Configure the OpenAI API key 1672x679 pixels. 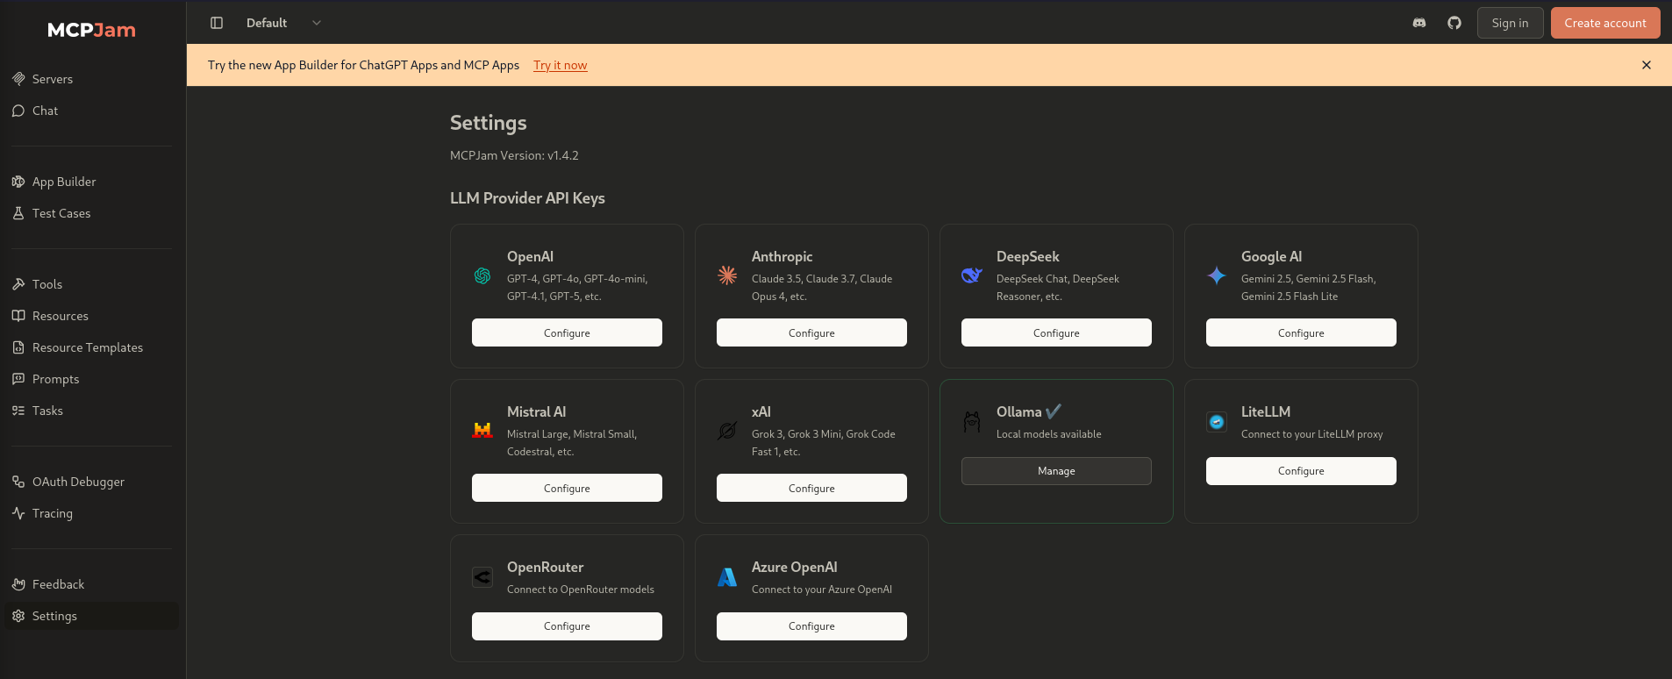point(567,332)
